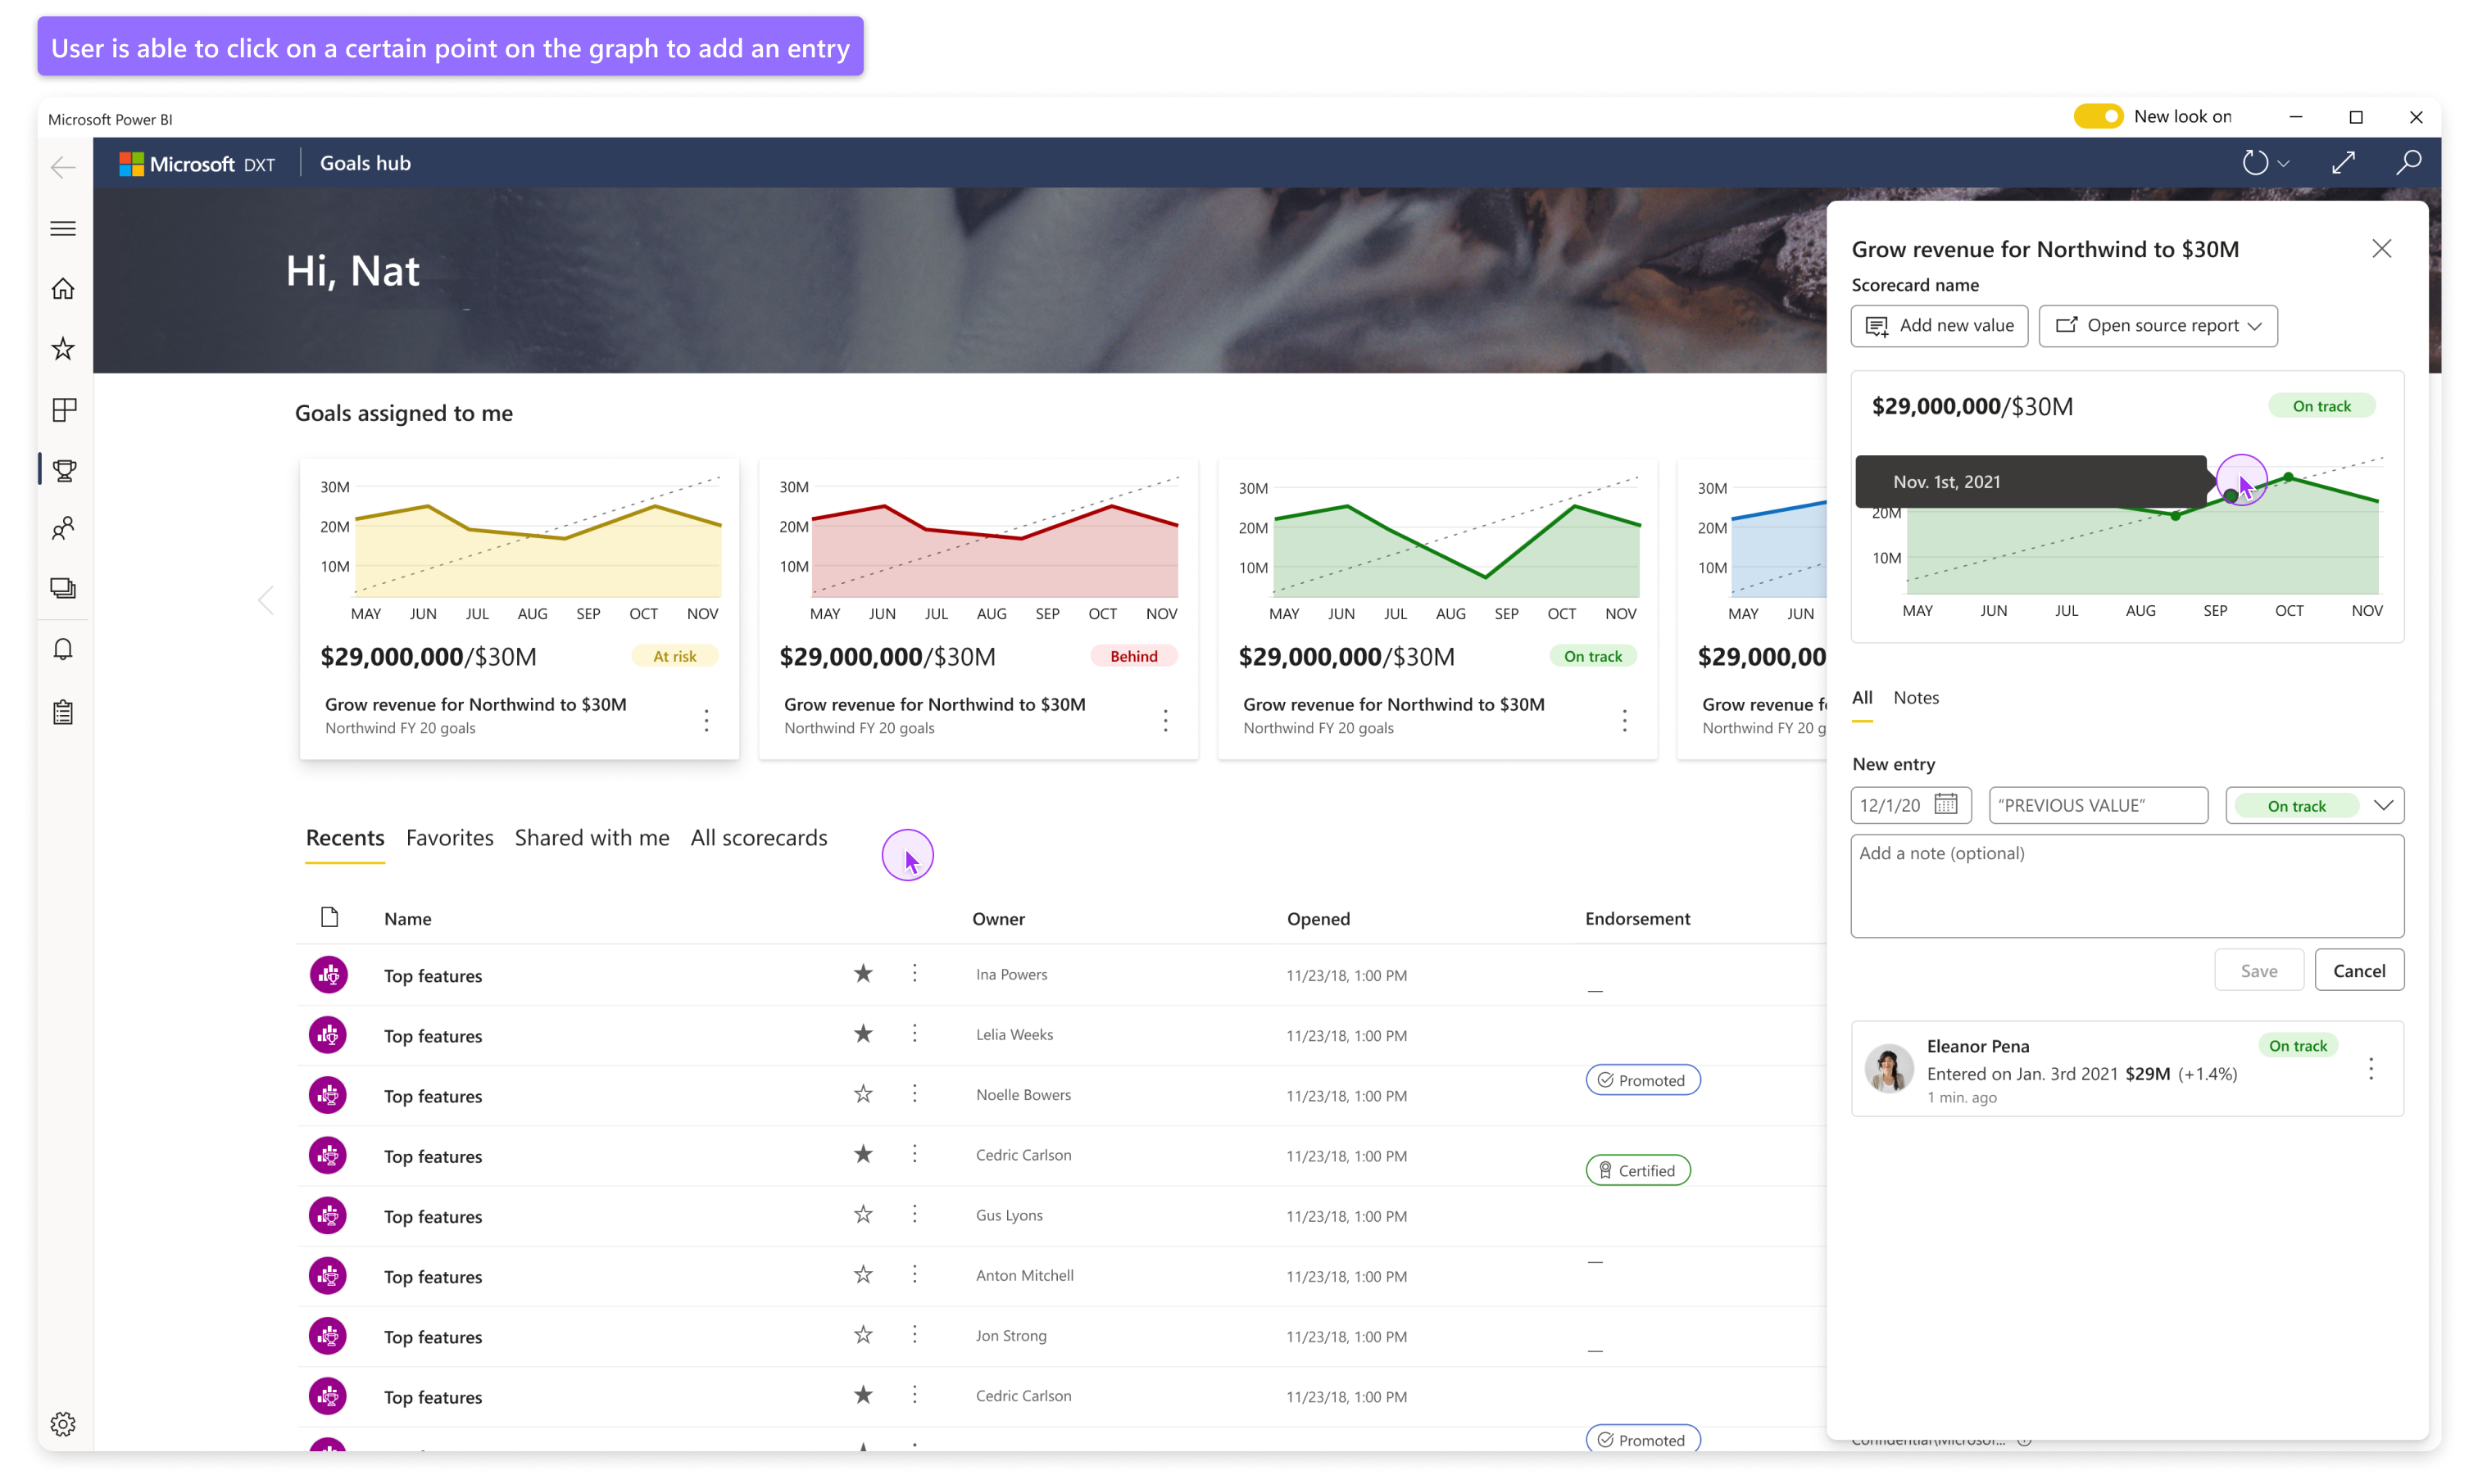Open clipboard icon in sidebar
This screenshot has width=2478, height=1484.
point(63,712)
